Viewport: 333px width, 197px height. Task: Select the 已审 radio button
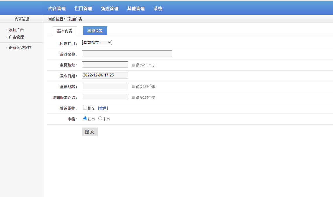click(x=85, y=118)
